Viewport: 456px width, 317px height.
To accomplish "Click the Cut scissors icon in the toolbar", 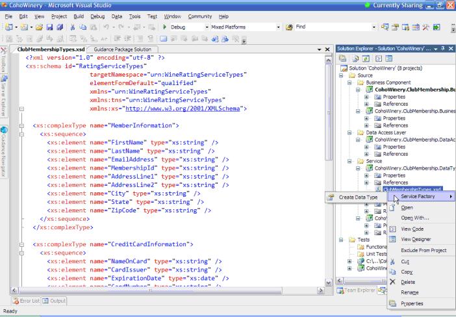I will (72, 27).
